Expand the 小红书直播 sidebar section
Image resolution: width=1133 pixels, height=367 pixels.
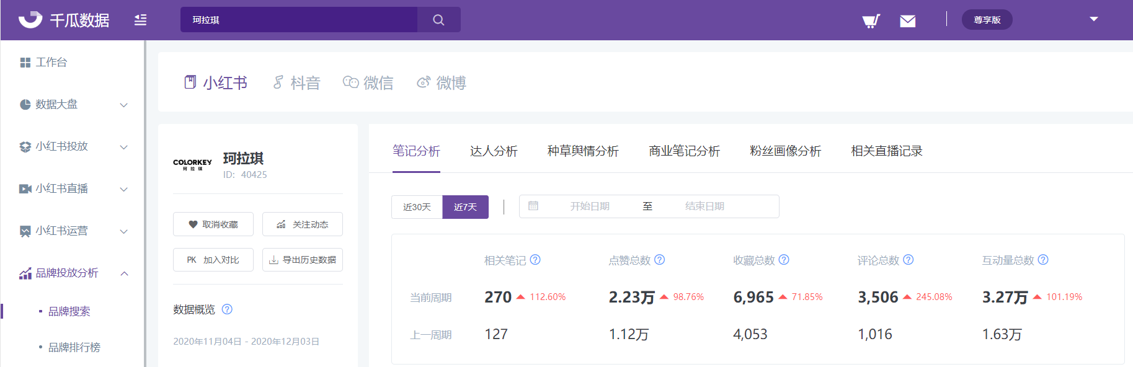click(x=124, y=190)
